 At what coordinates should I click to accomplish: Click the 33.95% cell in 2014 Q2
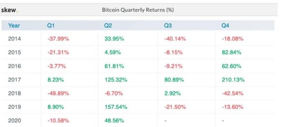pos(114,39)
